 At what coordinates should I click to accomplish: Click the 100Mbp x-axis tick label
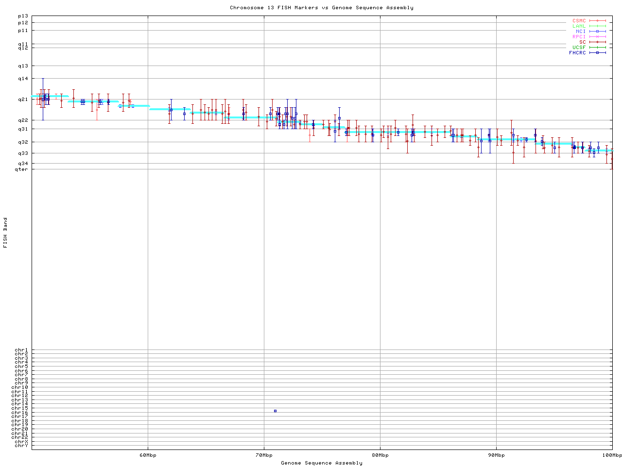tap(612, 455)
